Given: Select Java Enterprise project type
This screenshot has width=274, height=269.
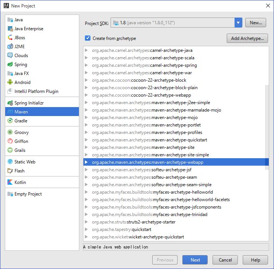Looking at the screenshot, I should point(42,29).
